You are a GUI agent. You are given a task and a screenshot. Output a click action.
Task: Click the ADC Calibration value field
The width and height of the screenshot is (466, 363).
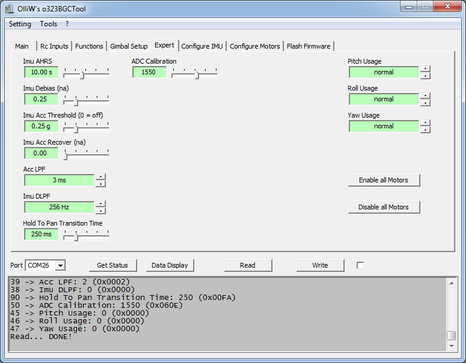pyautogui.click(x=149, y=72)
